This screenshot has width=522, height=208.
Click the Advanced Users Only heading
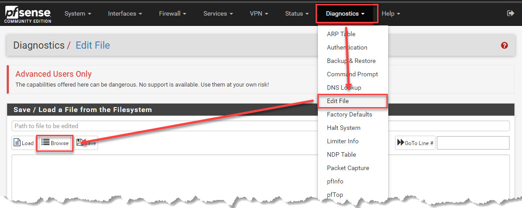point(53,74)
